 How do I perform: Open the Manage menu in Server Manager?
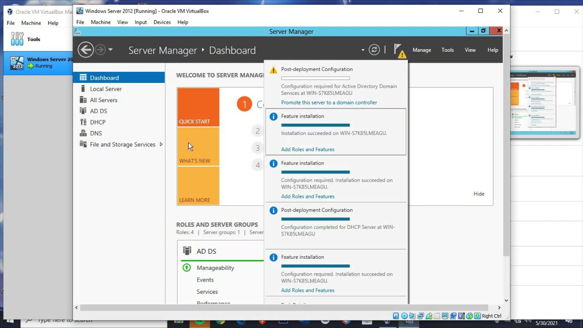(x=422, y=50)
